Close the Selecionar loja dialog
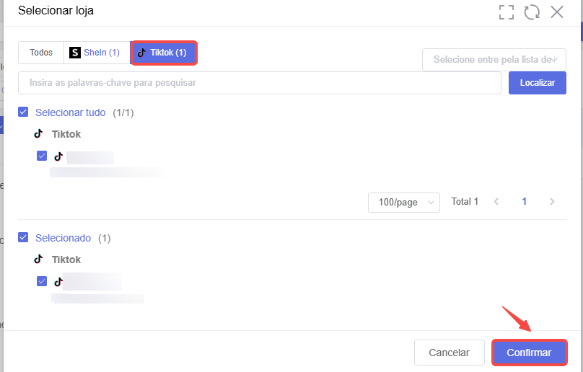This screenshot has height=372, width=583. point(557,12)
